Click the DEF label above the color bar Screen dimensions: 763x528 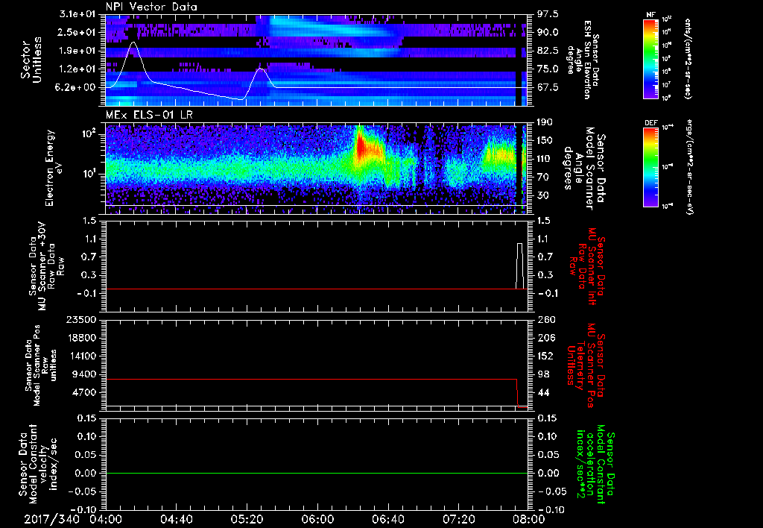[651, 123]
